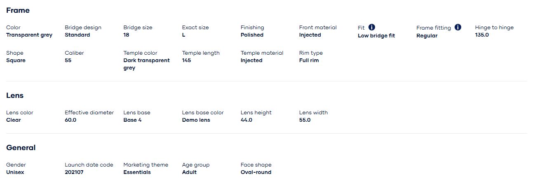Select the Transparent grey color value
Image resolution: width=535 pixels, height=183 pixels.
29,35
